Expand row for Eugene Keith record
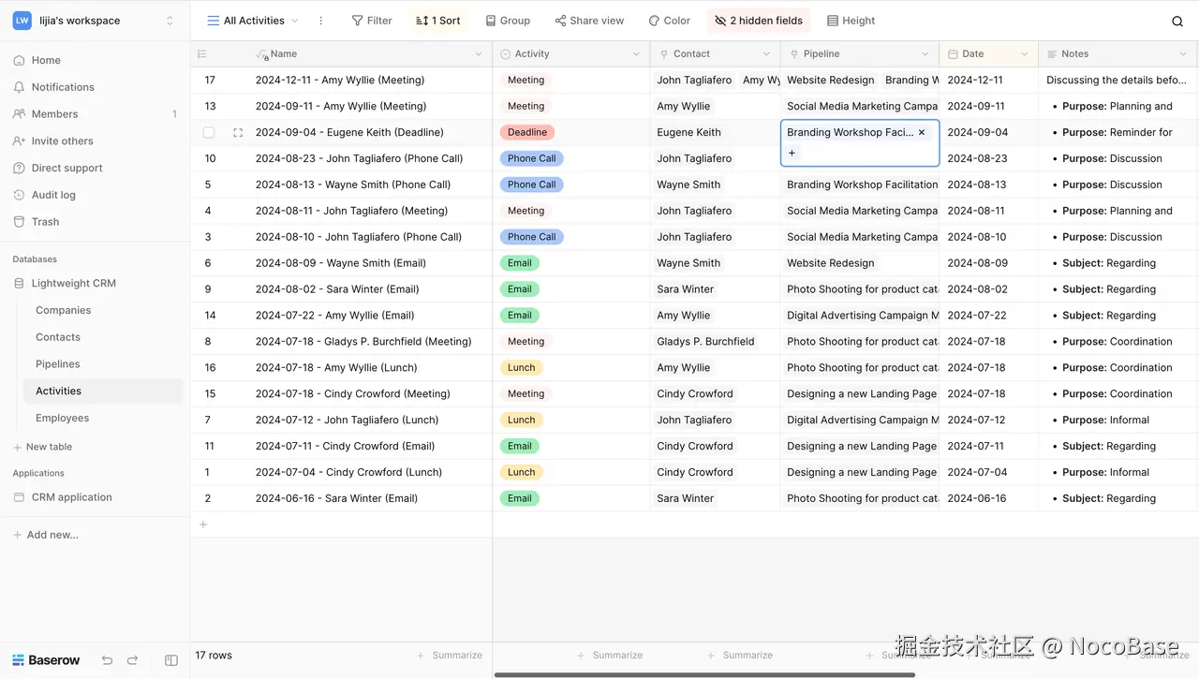 point(238,133)
